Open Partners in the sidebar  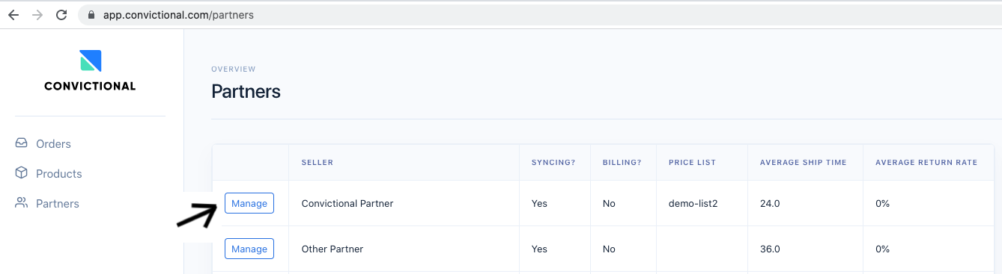coord(58,204)
